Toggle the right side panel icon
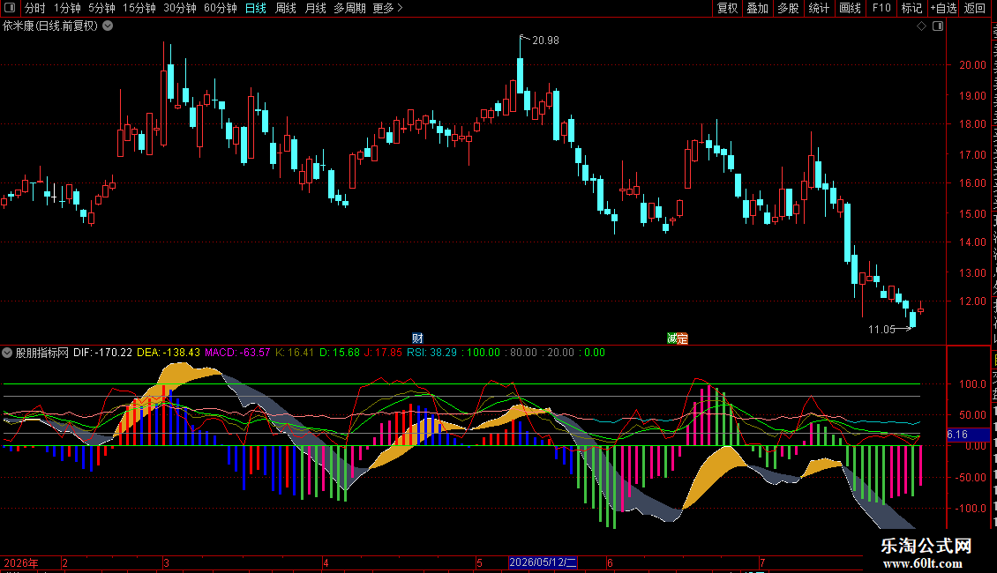The image size is (997, 573). (x=938, y=26)
